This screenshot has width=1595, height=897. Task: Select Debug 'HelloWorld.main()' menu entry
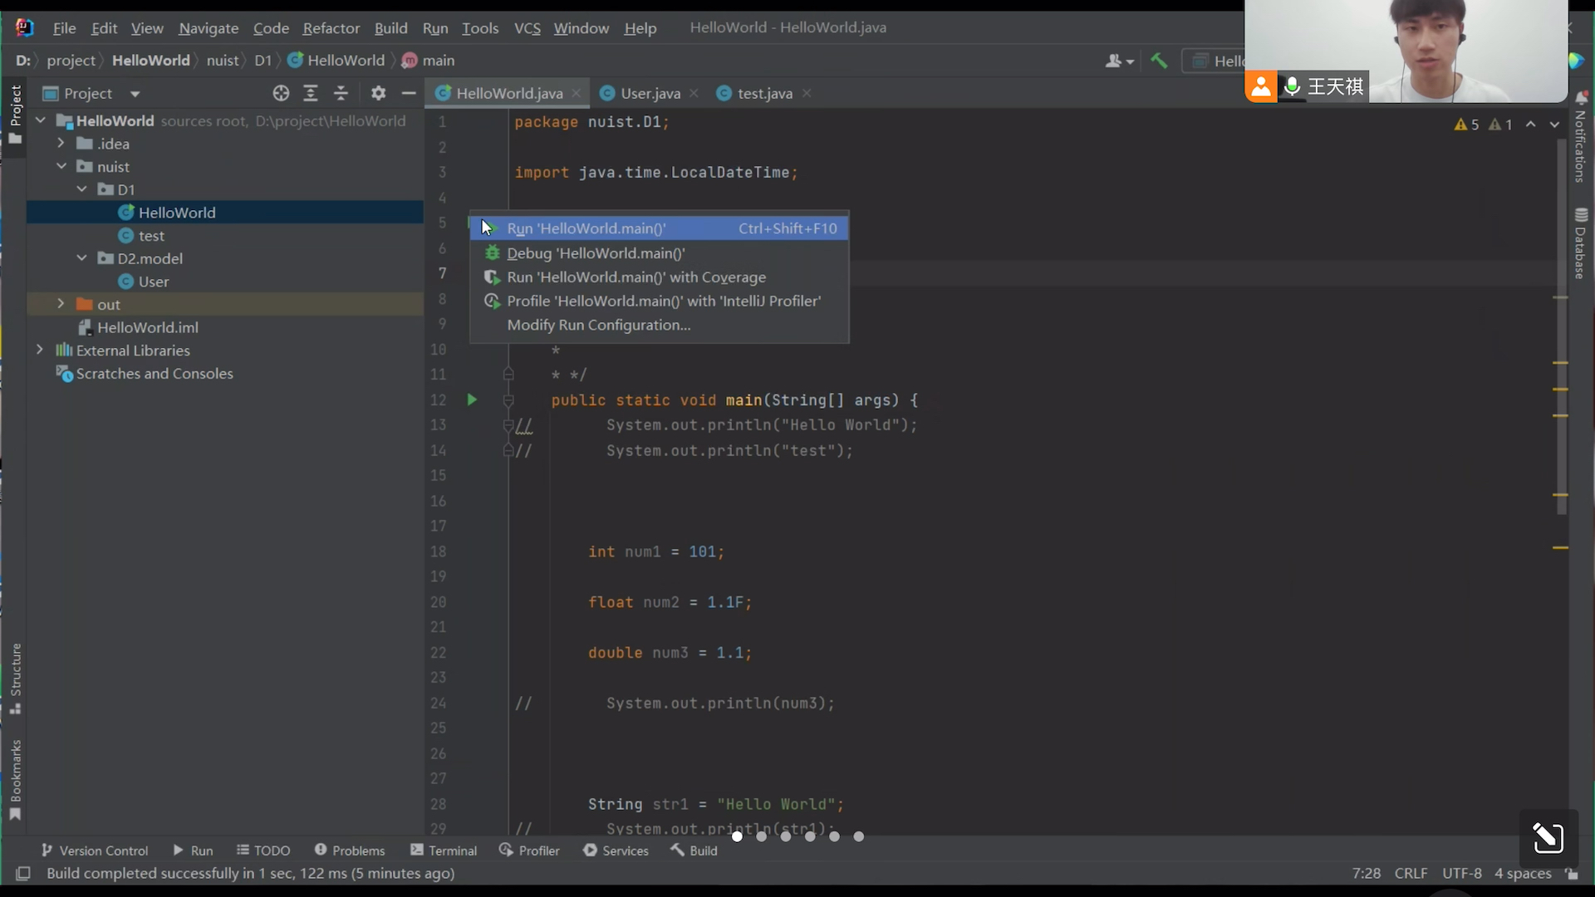596,253
